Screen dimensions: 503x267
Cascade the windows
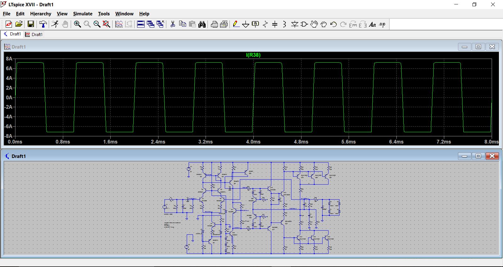click(151, 24)
